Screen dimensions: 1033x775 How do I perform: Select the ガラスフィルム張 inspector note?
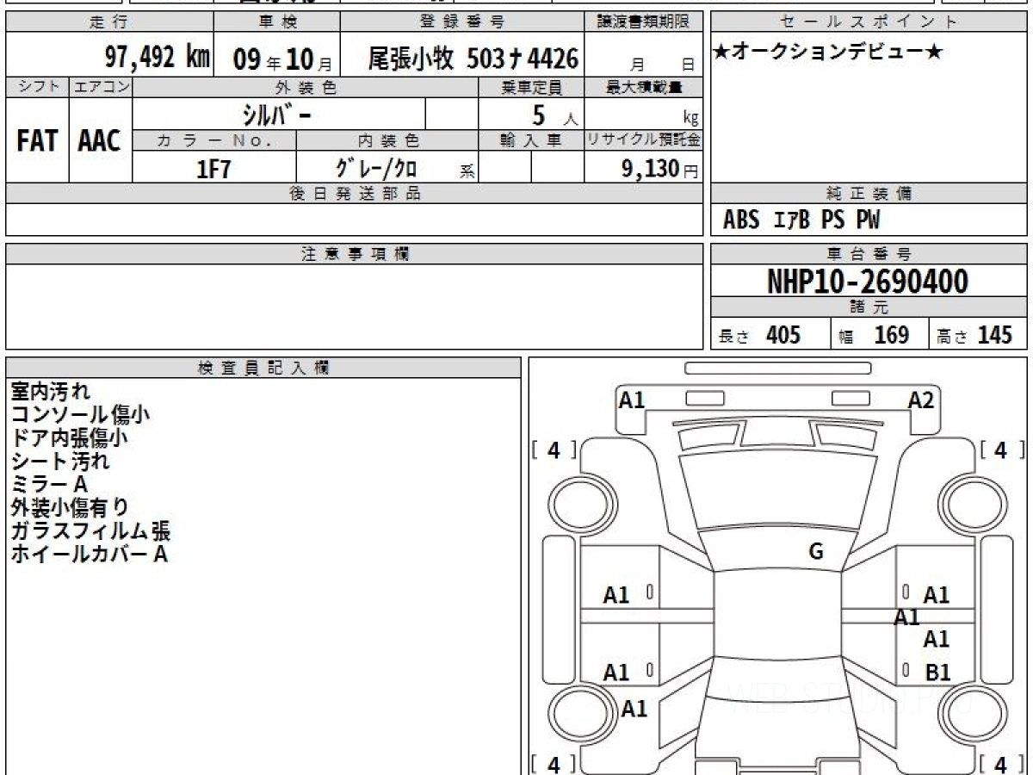point(90,530)
